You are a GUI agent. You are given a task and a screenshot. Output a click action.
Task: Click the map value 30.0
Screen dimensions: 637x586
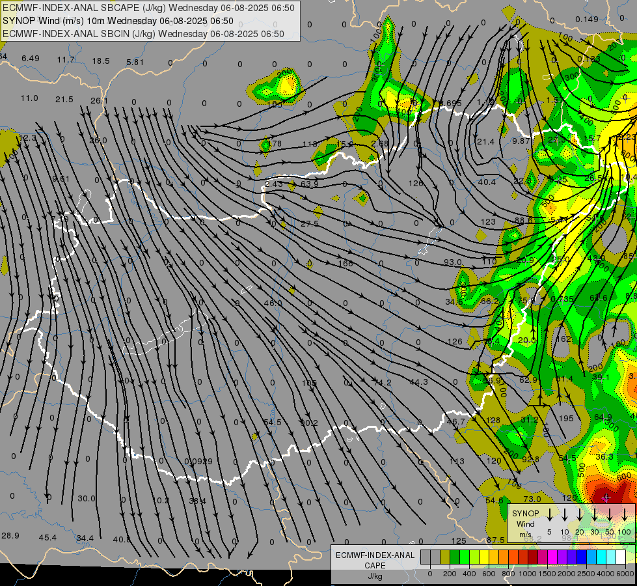pos(87,499)
